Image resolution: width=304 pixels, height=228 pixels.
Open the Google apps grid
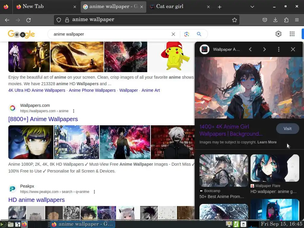tap(292, 34)
